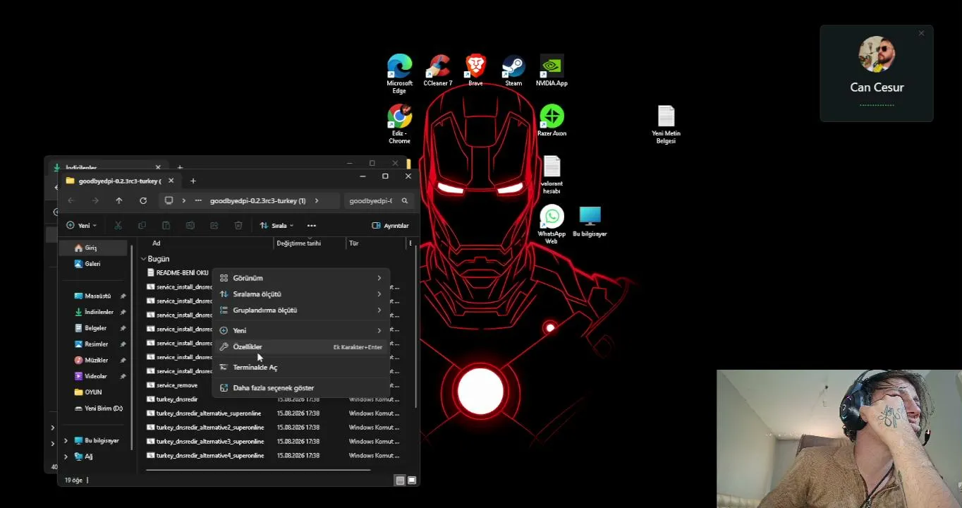Switch to the large thumbnails view icon
This screenshot has height=508, width=962.
click(x=412, y=480)
